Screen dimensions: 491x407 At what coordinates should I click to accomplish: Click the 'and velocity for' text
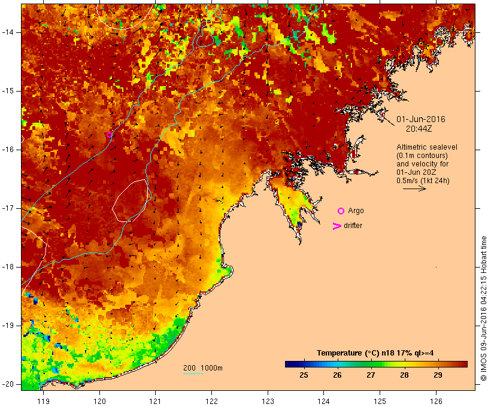[x=422, y=164]
